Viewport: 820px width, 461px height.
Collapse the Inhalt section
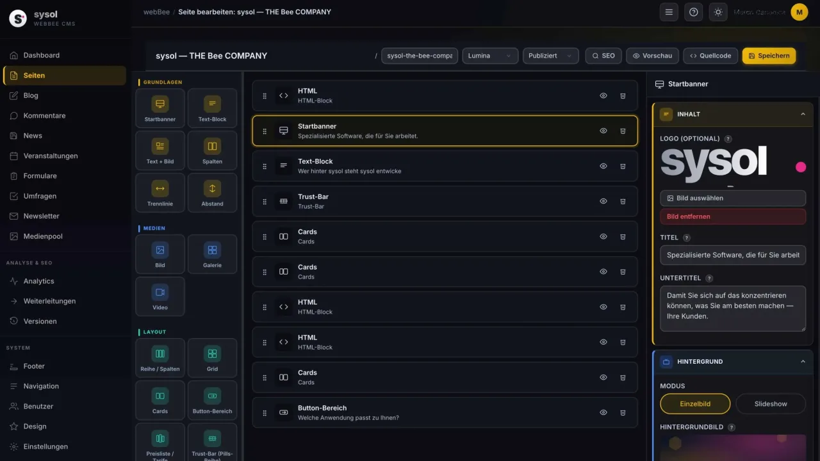pyautogui.click(x=803, y=114)
